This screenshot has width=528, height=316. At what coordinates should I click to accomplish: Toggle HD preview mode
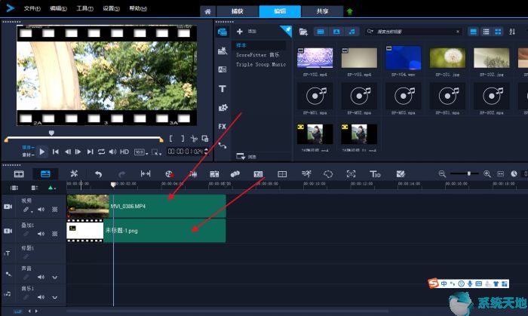point(124,152)
